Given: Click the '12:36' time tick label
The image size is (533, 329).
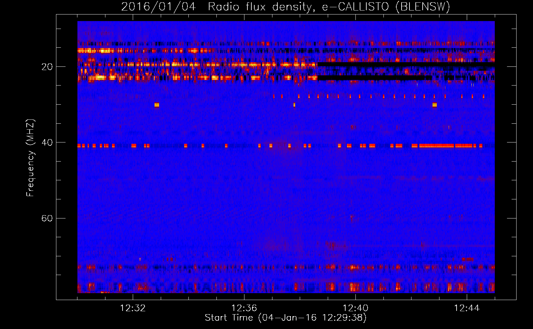Looking at the screenshot, I should (244, 308).
